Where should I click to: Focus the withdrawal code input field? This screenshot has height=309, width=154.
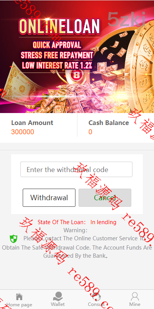[x=76, y=169]
